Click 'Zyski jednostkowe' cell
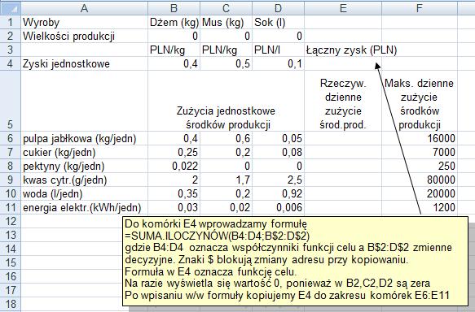475x312 pixels. click(84, 63)
